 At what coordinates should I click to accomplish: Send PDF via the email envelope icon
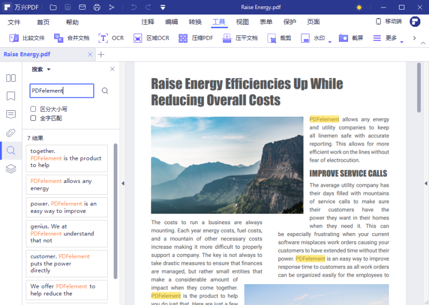click(x=82, y=7)
